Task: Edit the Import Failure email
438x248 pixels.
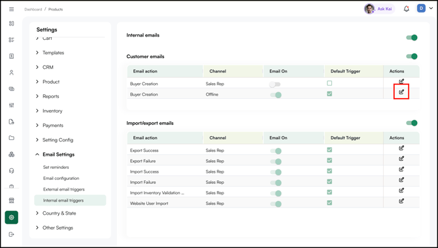Action: tap(401, 180)
